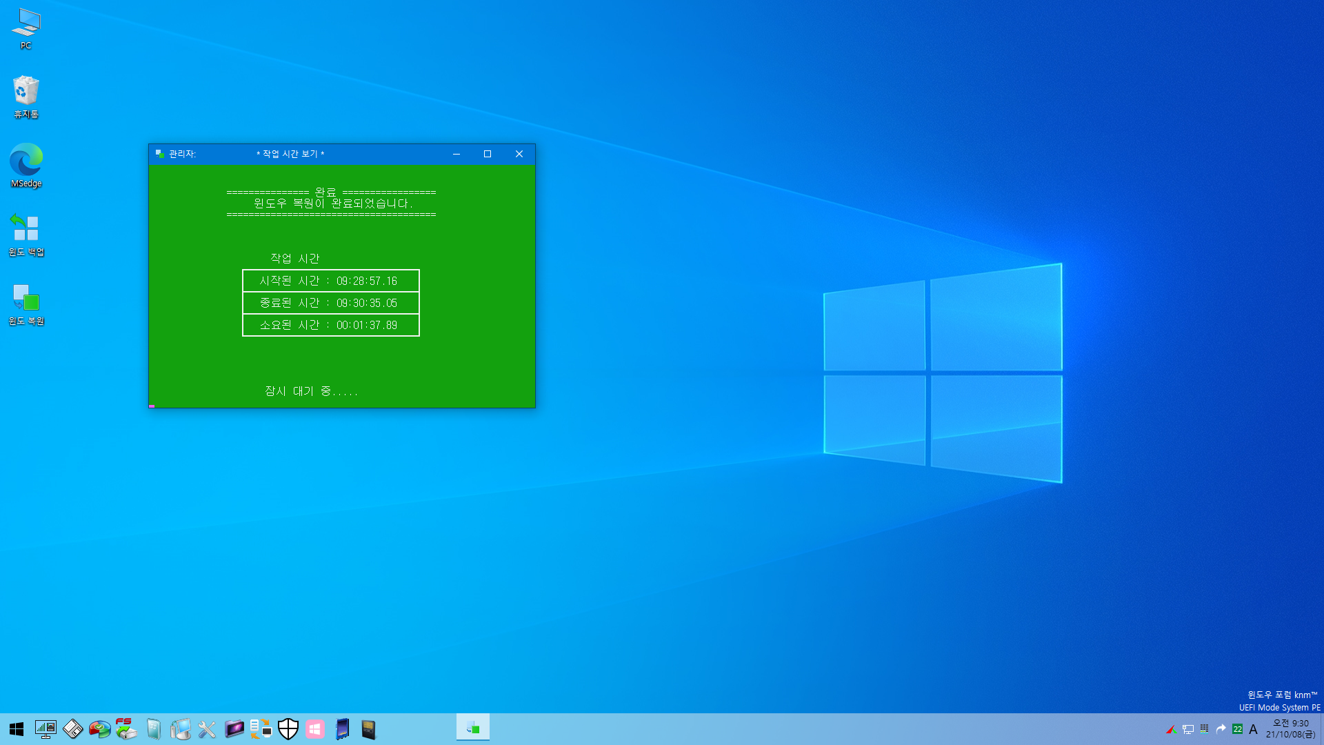Open the wrench and screwdriver tools icon
The width and height of the screenshot is (1324, 745).
tap(207, 729)
